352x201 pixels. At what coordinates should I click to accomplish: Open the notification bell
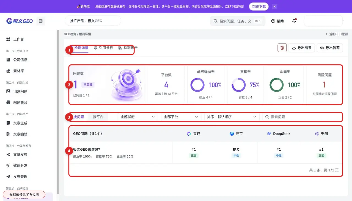click(x=294, y=21)
